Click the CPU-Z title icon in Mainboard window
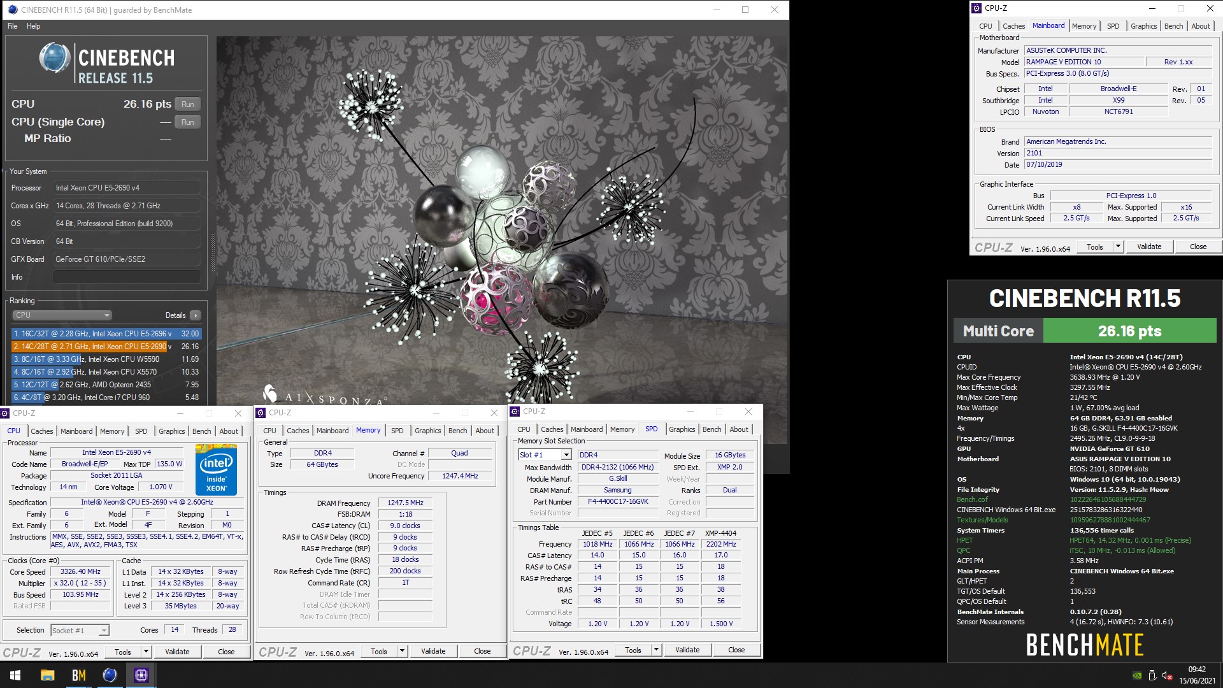1223x688 pixels. point(976,8)
